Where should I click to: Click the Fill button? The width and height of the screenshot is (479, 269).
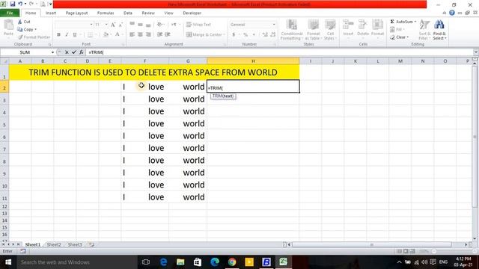coord(397,29)
